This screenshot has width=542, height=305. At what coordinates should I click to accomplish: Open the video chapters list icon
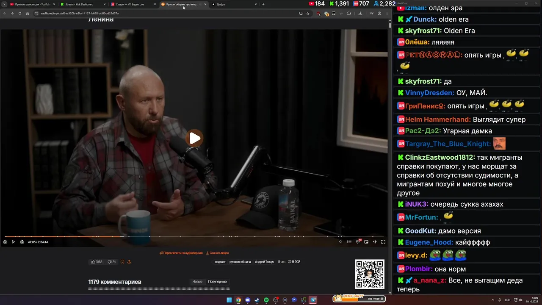349,242
